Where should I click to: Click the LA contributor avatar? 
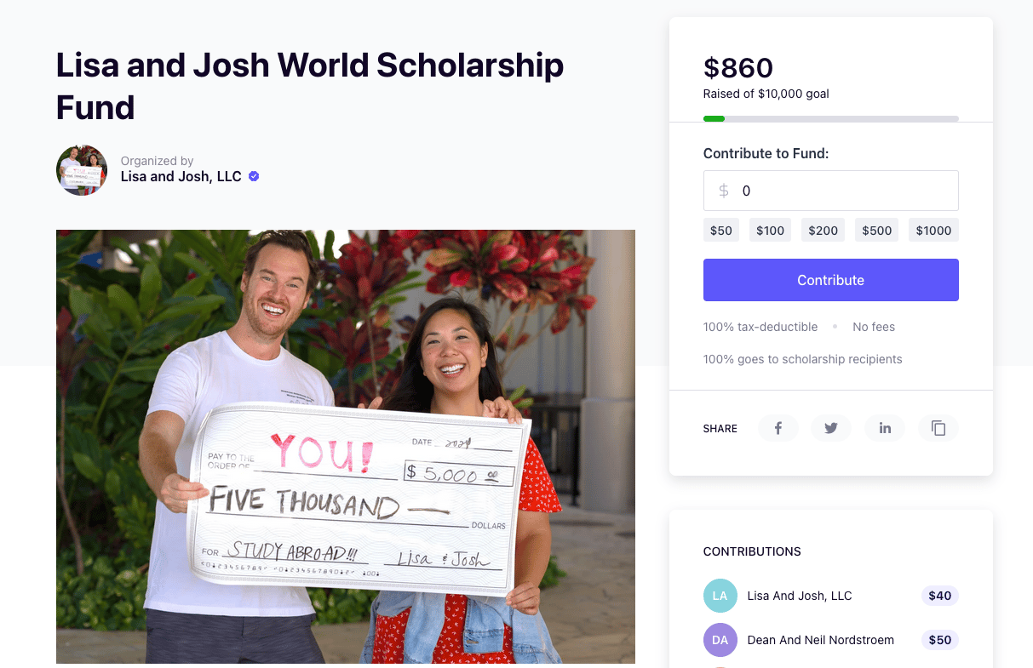point(720,596)
